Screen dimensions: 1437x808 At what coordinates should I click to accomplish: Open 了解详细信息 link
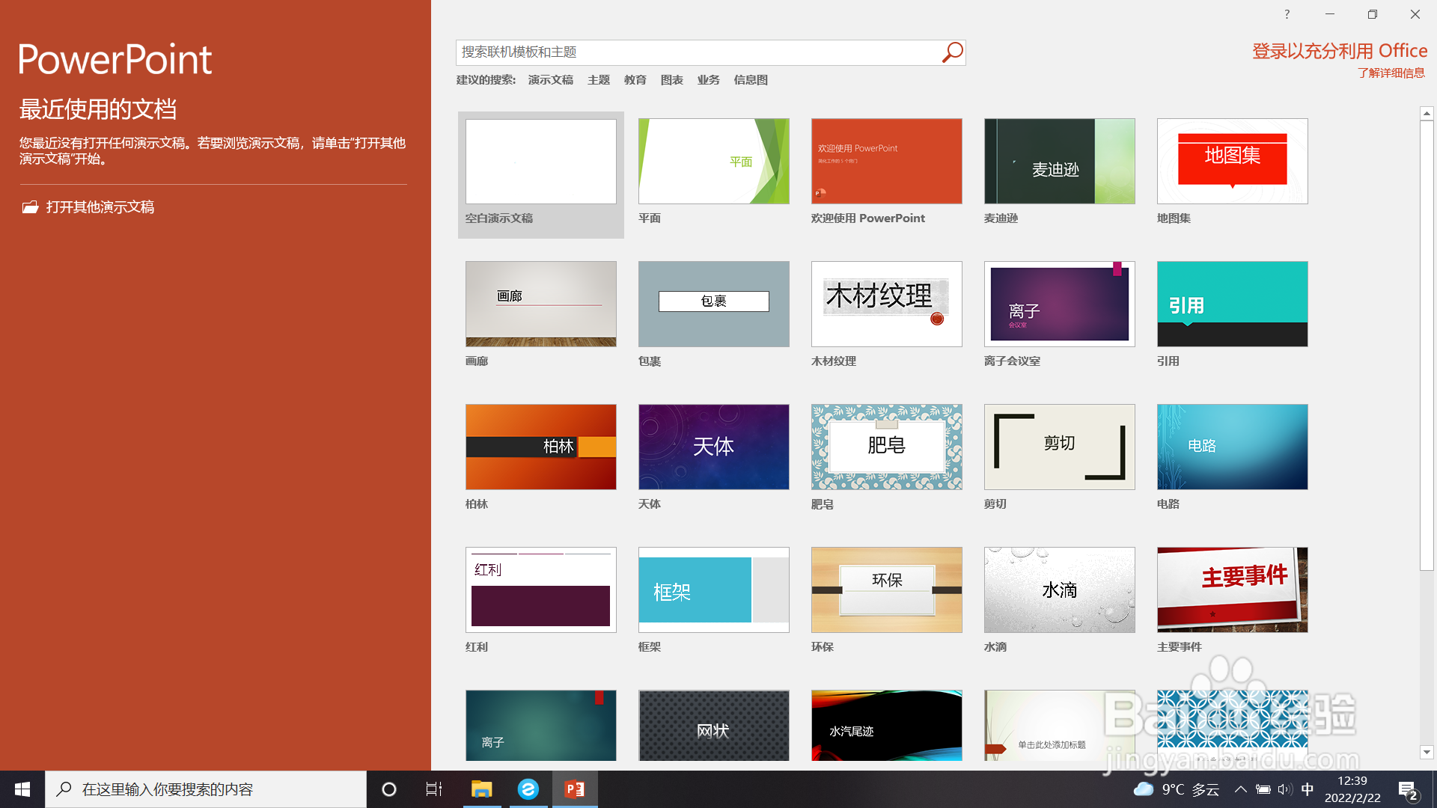pos(1391,73)
